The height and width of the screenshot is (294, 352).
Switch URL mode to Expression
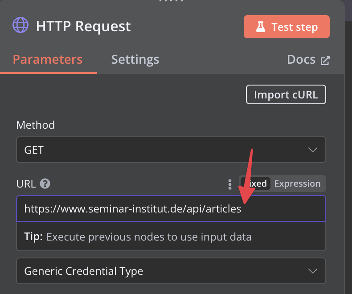pyautogui.click(x=297, y=184)
